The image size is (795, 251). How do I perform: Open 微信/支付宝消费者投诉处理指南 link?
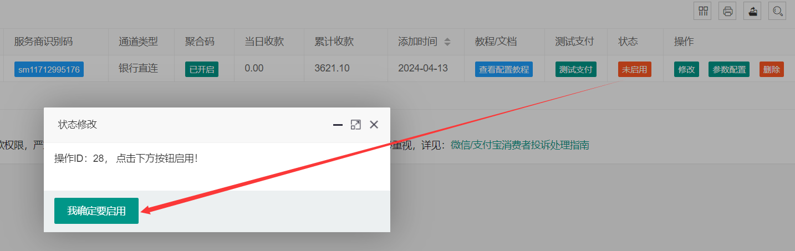(x=519, y=145)
